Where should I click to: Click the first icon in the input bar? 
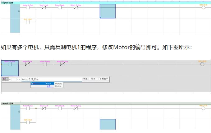pyautogui.click(x=4, y=79)
